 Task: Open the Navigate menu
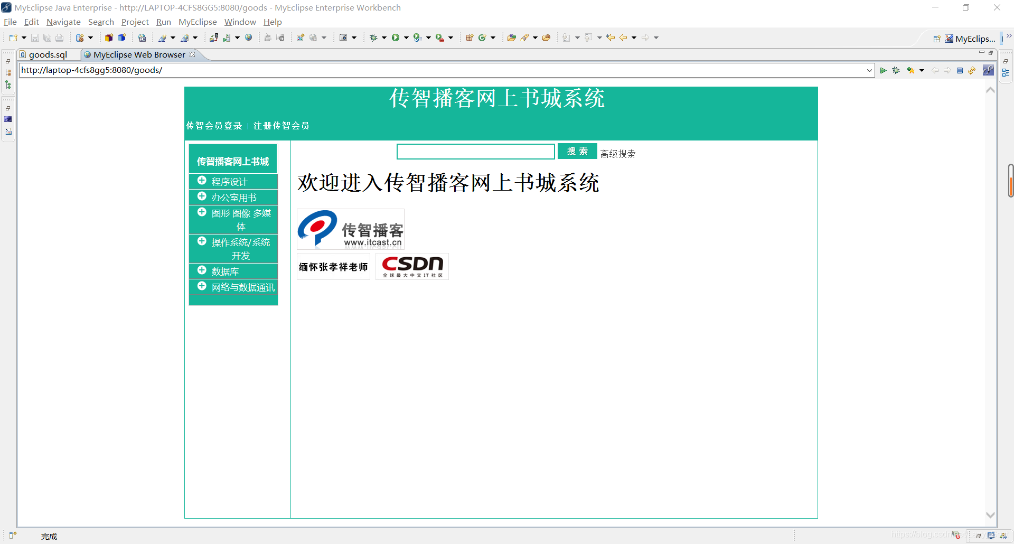63,22
